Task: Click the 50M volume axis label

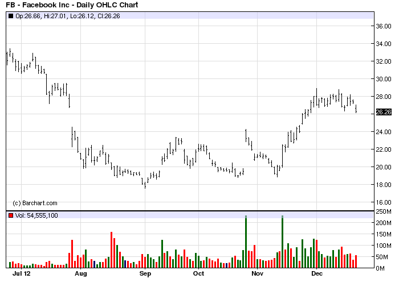Action: pos(382,257)
